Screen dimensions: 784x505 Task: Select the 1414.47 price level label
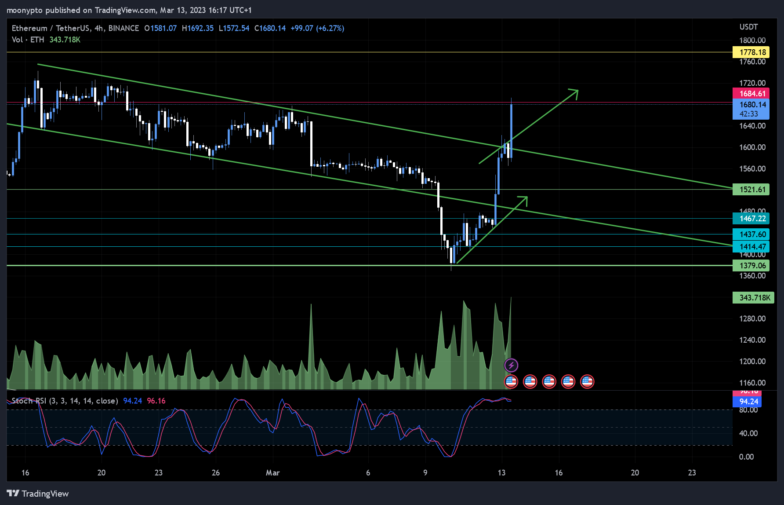[x=751, y=247]
